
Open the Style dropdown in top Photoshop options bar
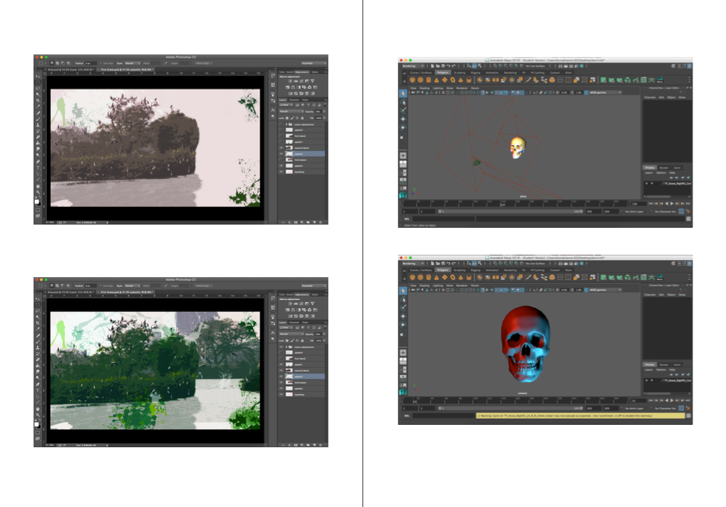coord(132,63)
